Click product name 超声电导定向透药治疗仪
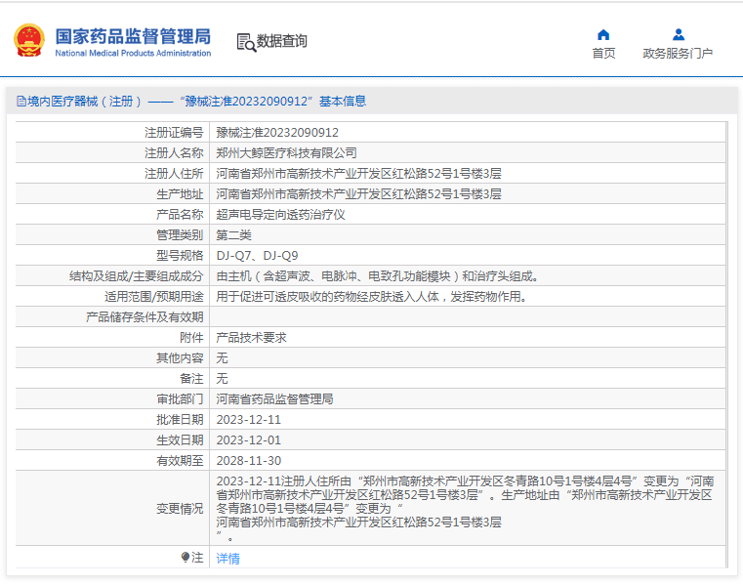 [280, 215]
